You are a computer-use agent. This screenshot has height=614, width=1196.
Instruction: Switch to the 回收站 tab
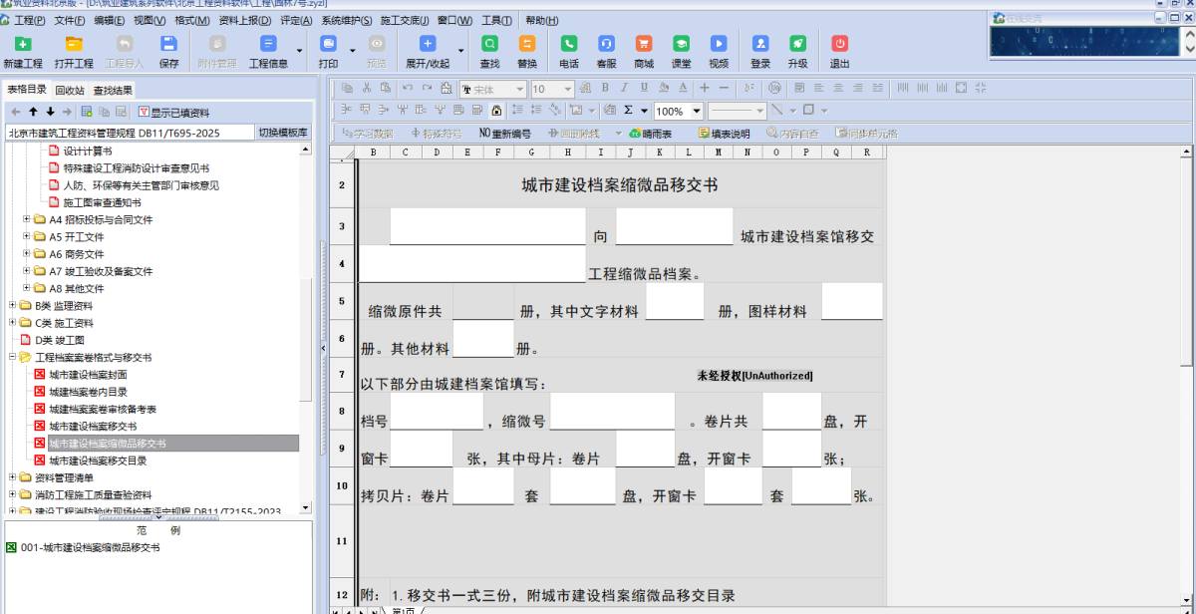(70, 90)
